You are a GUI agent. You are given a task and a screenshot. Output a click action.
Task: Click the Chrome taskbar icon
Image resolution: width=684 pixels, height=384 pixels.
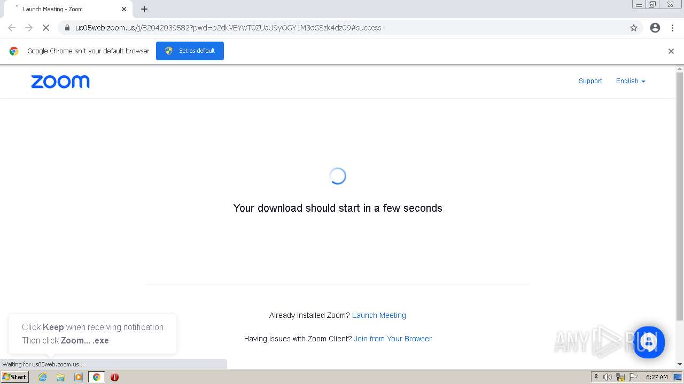[x=96, y=377]
